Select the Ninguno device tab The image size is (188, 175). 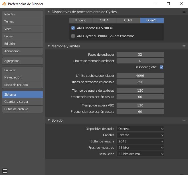(x=80, y=20)
